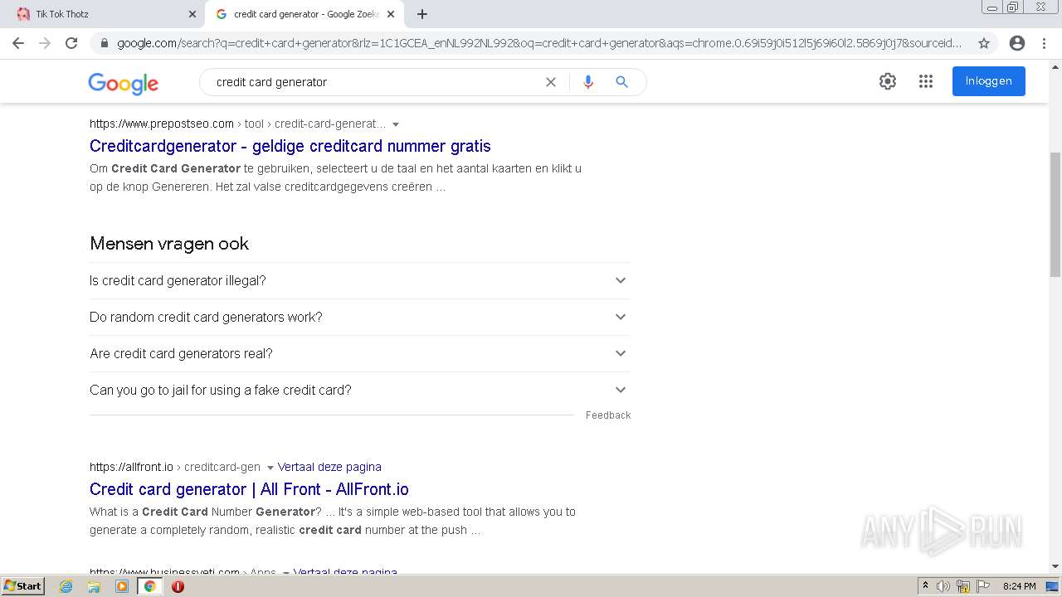The height and width of the screenshot is (597, 1062).
Task: Submit search with magnifier icon
Action: click(621, 82)
